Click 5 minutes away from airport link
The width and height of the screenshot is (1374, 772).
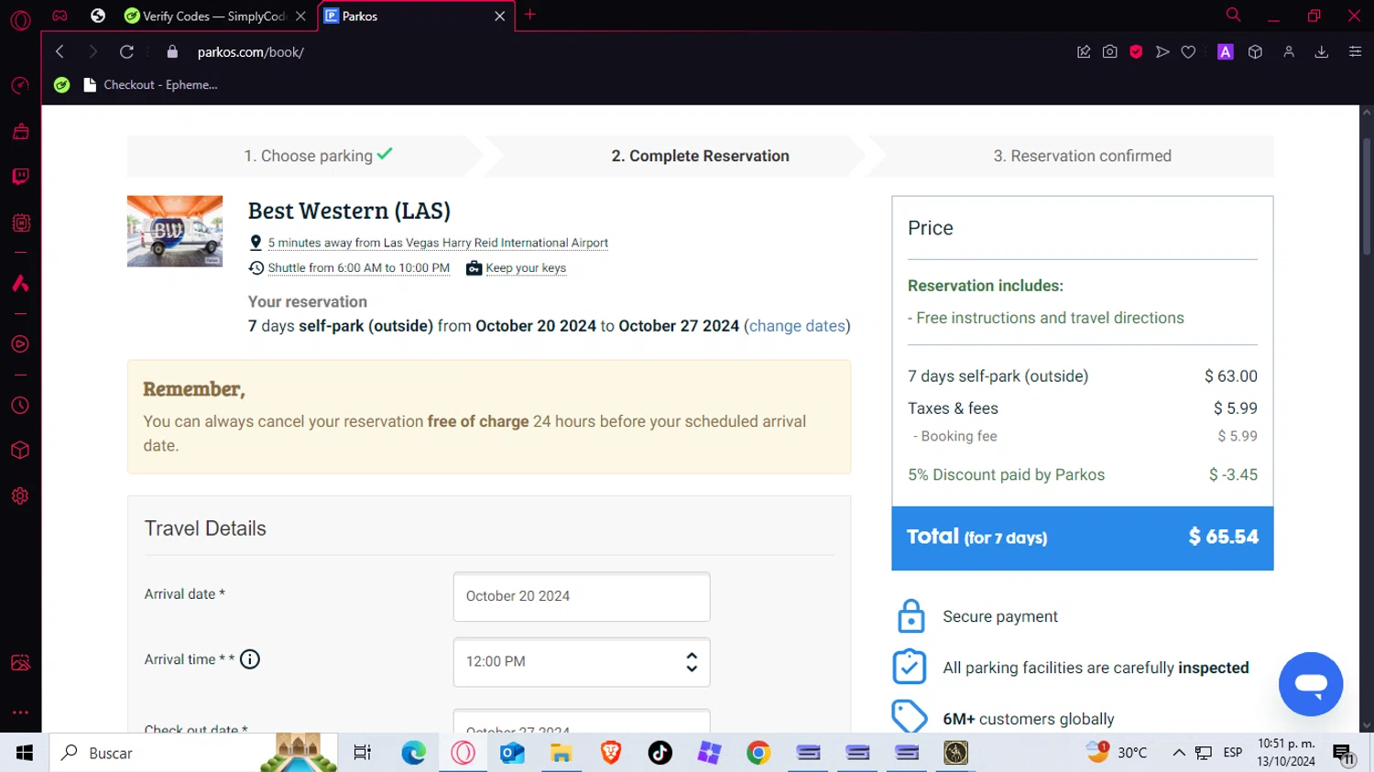coord(438,243)
